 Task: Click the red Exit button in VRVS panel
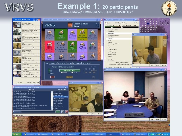(x=52, y=77)
